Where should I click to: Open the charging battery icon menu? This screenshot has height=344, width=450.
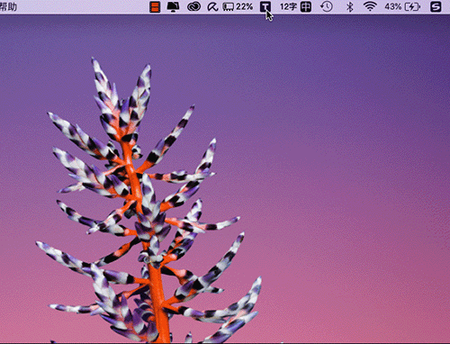(x=412, y=6)
